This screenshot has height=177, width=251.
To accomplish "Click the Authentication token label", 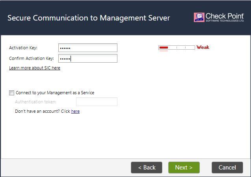I will click(x=35, y=102).
